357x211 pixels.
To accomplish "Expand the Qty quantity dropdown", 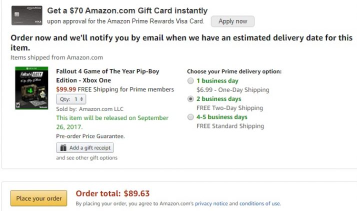I will [70, 99].
